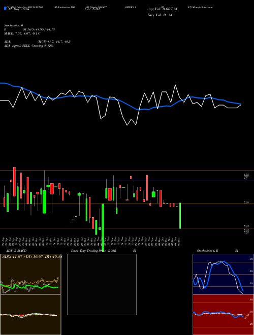The image size is (254, 335).
Task: Select the '(MGR) 41.7, 16.7, 40.5' ADX values
Action: click(x=54, y=42)
